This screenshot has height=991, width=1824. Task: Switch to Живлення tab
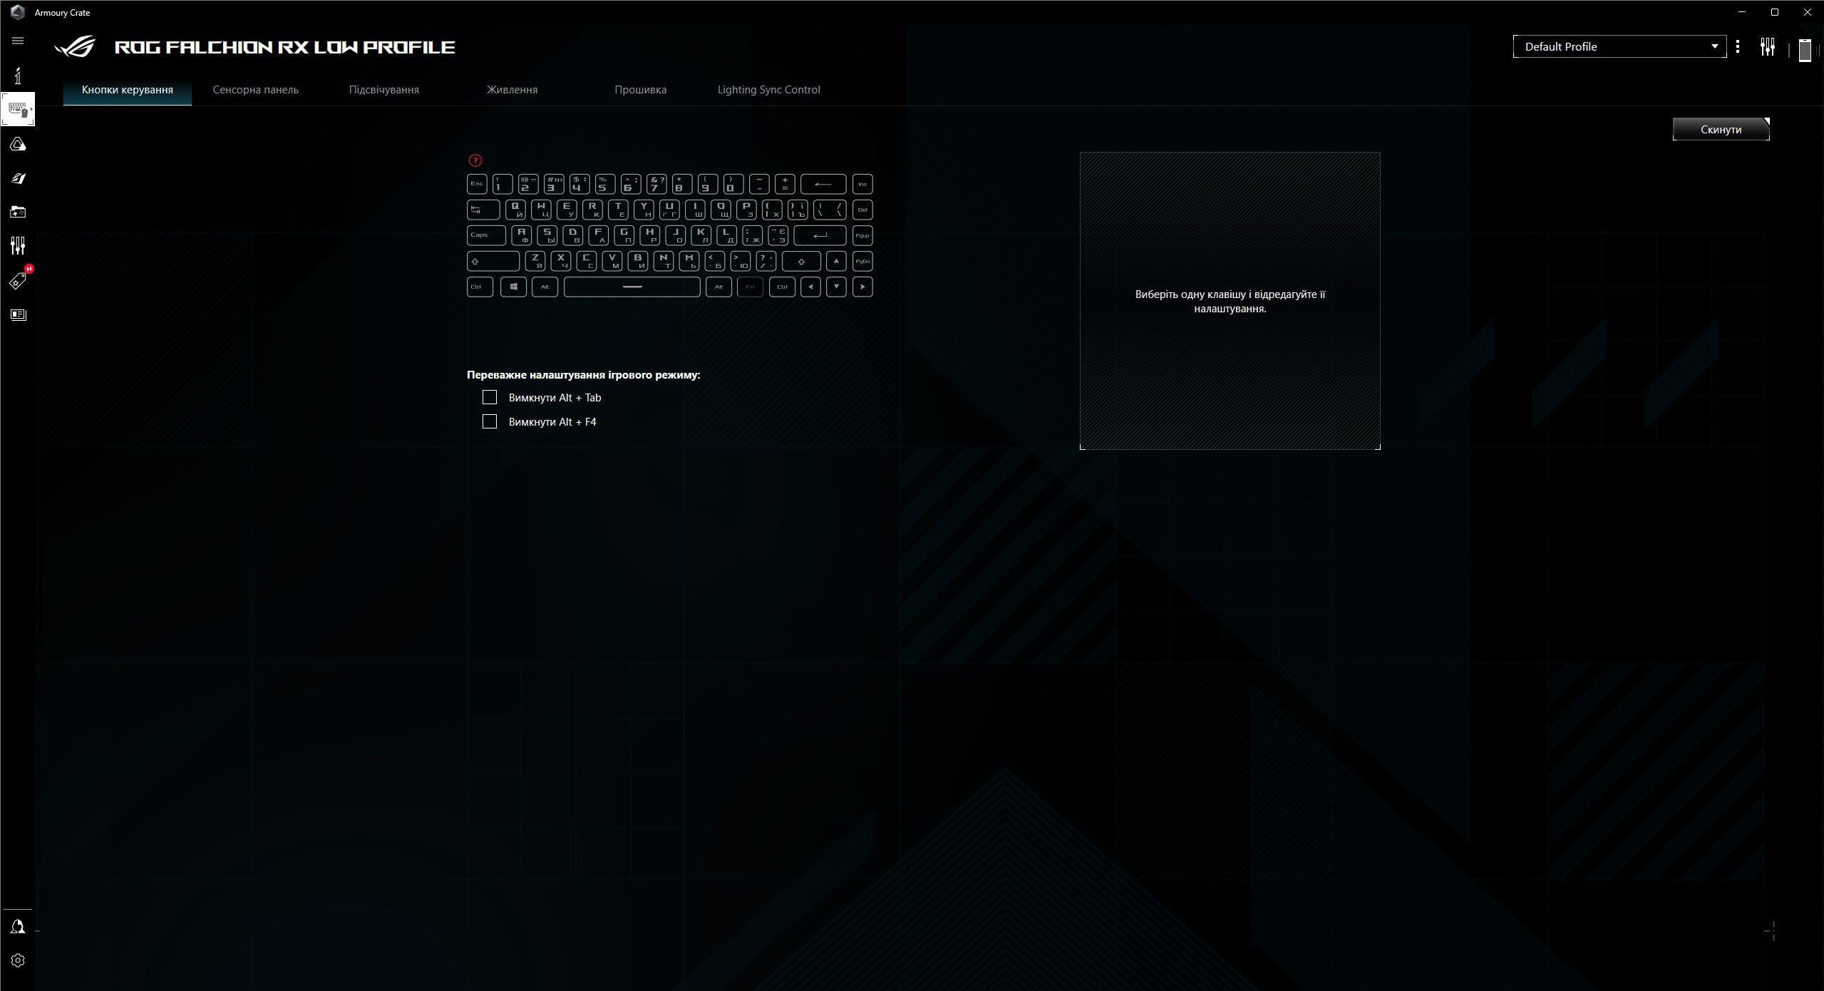(512, 90)
